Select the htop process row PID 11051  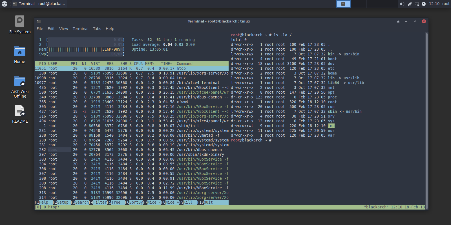[132, 68]
